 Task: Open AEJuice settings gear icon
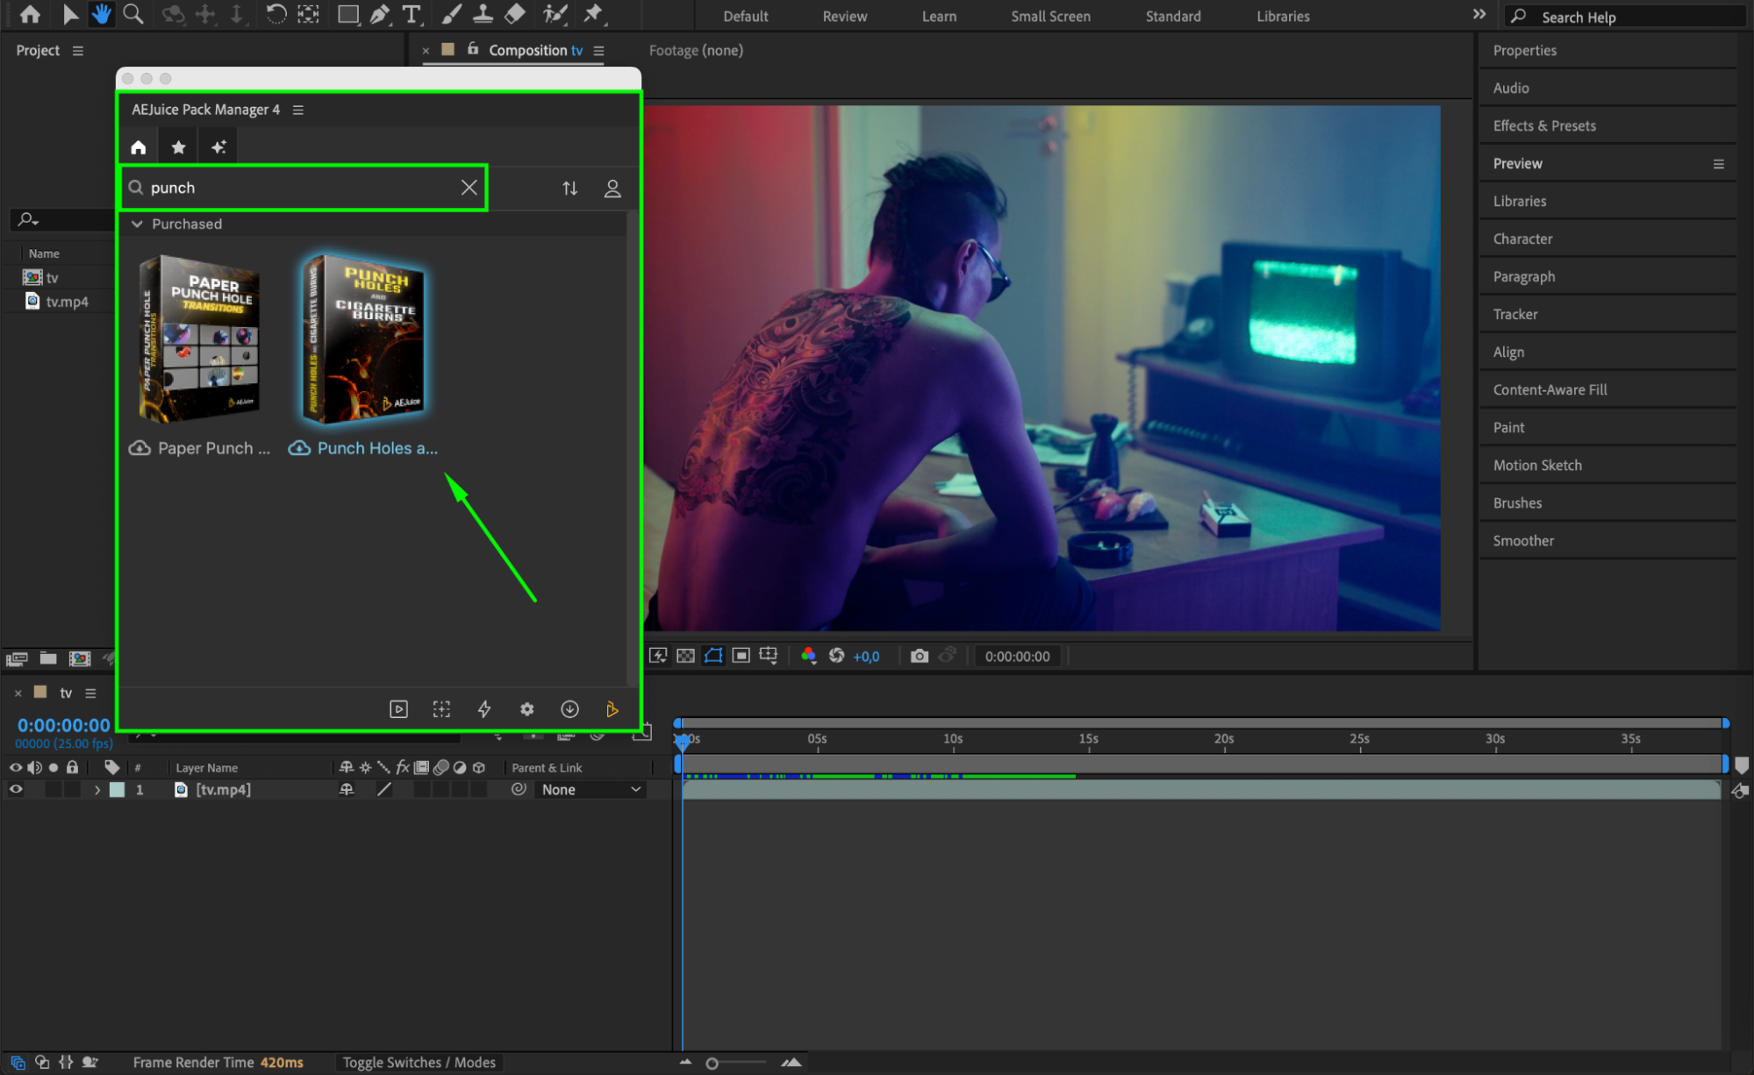pos(526,709)
